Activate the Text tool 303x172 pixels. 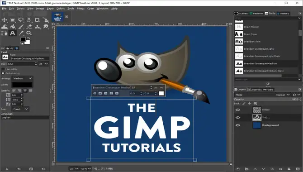click(x=13, y=33)
